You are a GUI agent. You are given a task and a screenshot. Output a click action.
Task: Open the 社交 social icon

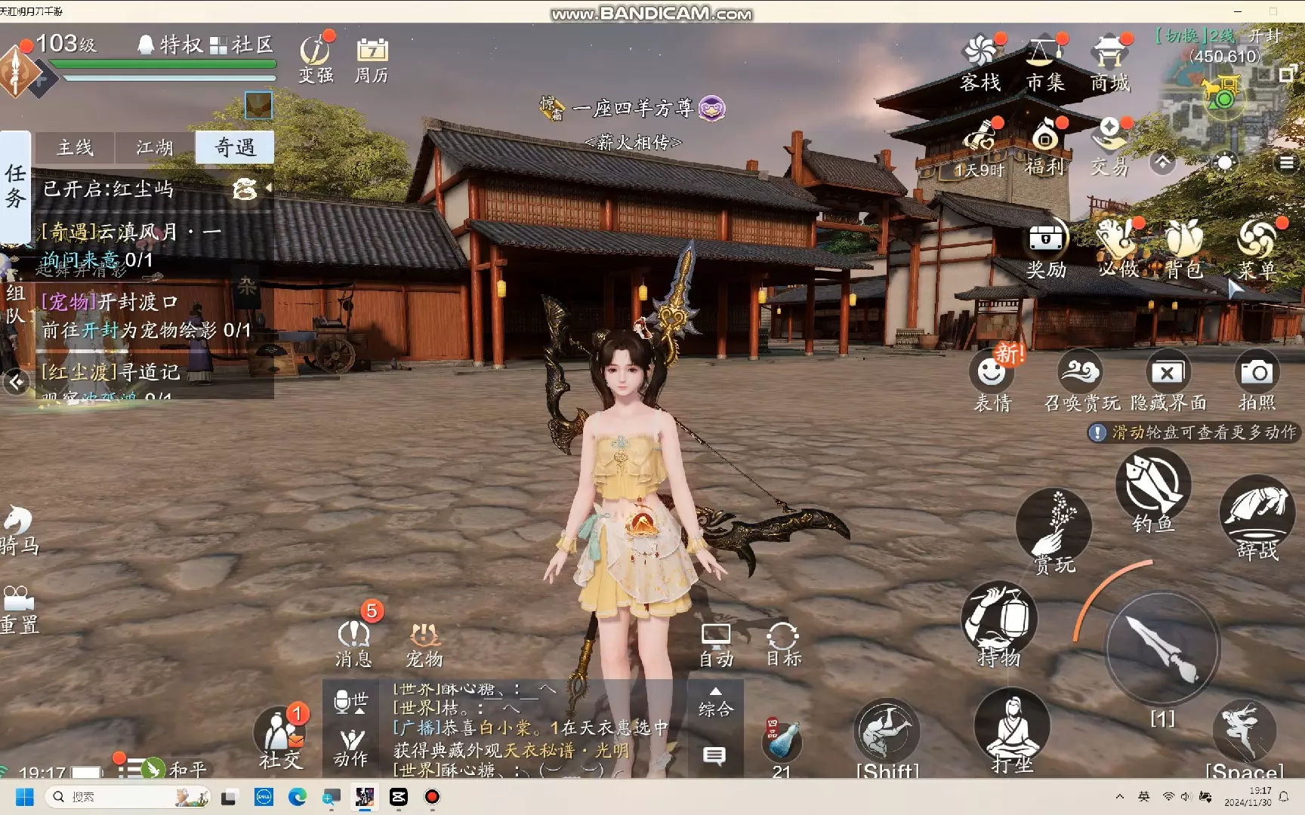[280, 738]
